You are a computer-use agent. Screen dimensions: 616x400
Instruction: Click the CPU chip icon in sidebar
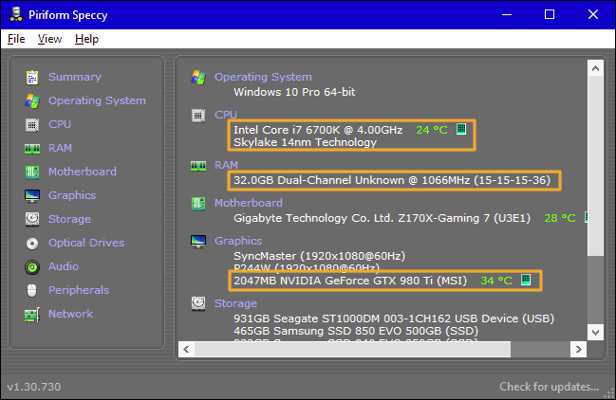coord(32,125)
